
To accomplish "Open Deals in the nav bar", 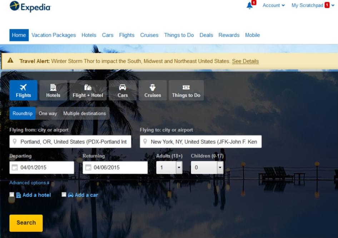I will pyautogui.click(x=206, y=35).
